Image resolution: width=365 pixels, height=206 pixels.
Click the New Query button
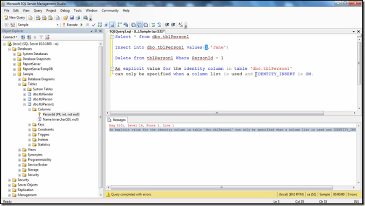(x=15, y=17)
